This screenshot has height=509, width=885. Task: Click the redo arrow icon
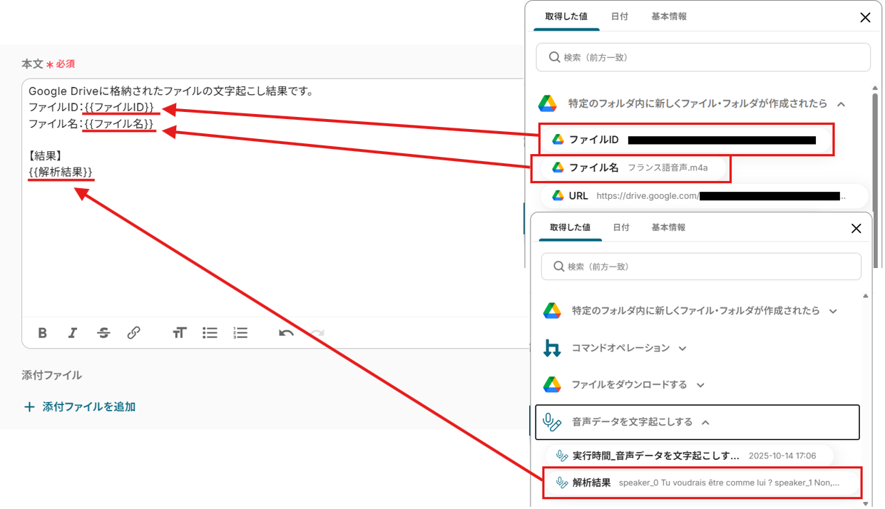click(x=317, y=333)
